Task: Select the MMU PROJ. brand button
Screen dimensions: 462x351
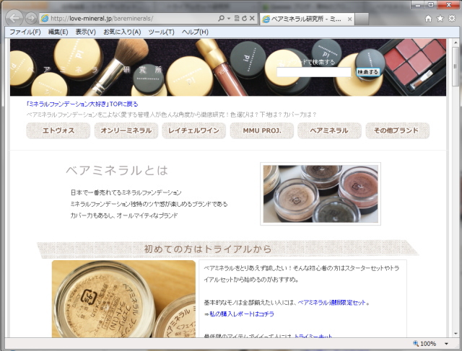Action: (x=261, y=130)
